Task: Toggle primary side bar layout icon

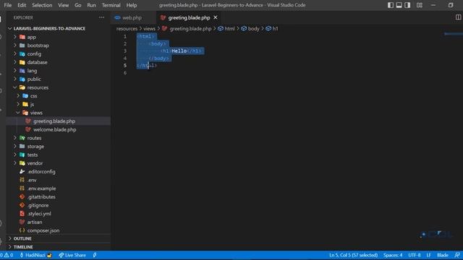Action: 391,5
